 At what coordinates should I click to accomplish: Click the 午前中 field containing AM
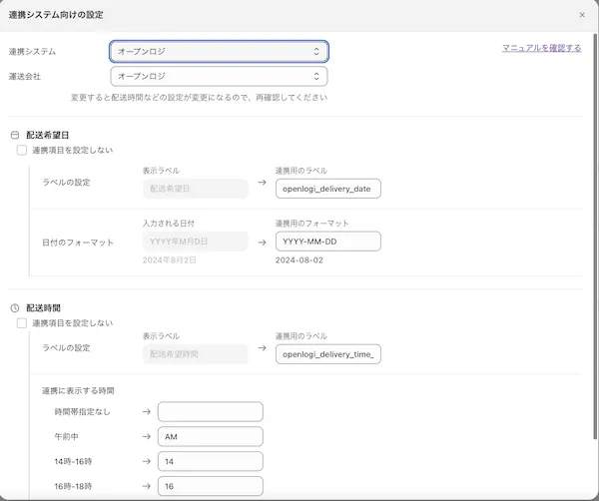coord(210,436)
